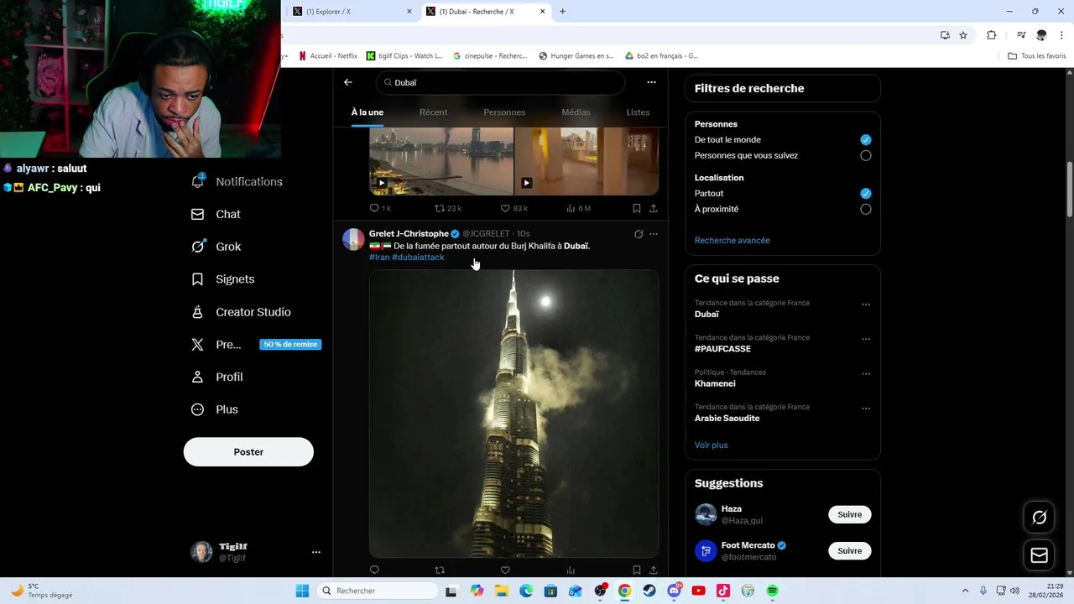Open the #Iran hashtag
The width and height of the screenshot is (1074, 604).
(x=379, y=258)
